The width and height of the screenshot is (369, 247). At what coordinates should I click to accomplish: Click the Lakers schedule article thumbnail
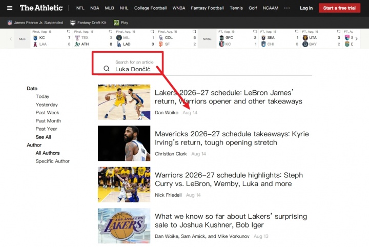(x=124, y=102)
